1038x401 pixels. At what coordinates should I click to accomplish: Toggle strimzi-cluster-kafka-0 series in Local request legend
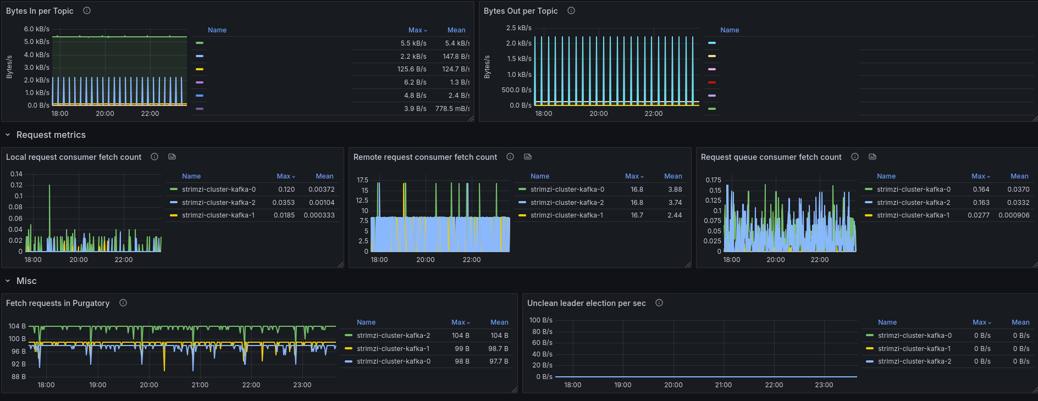point(219,190)
